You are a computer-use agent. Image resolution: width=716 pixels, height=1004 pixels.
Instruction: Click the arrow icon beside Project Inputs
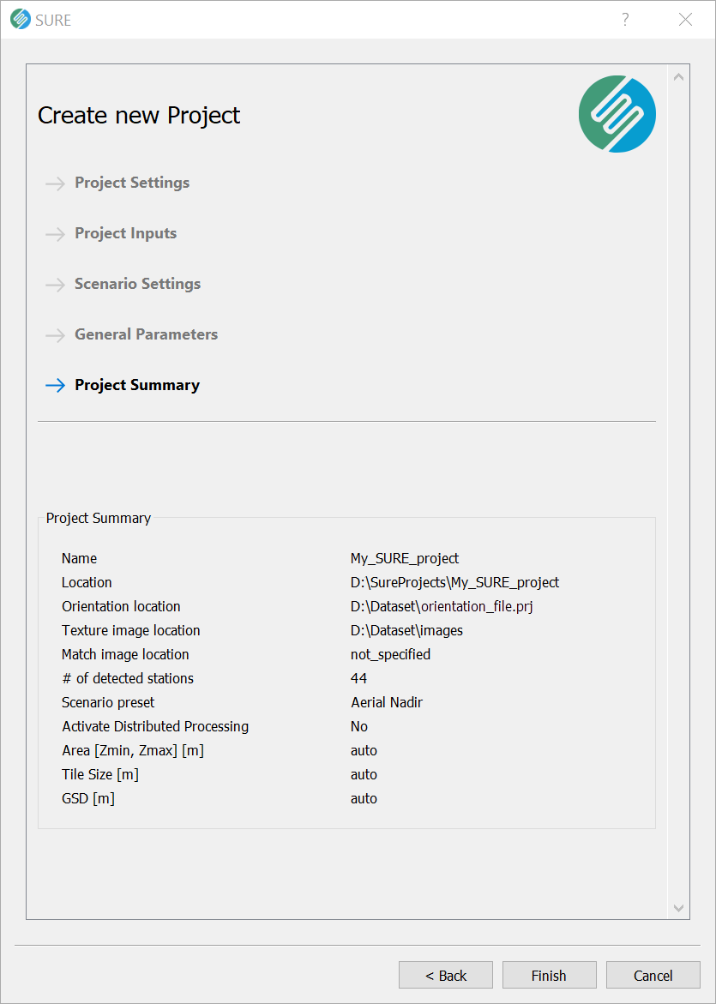(55, 234)
